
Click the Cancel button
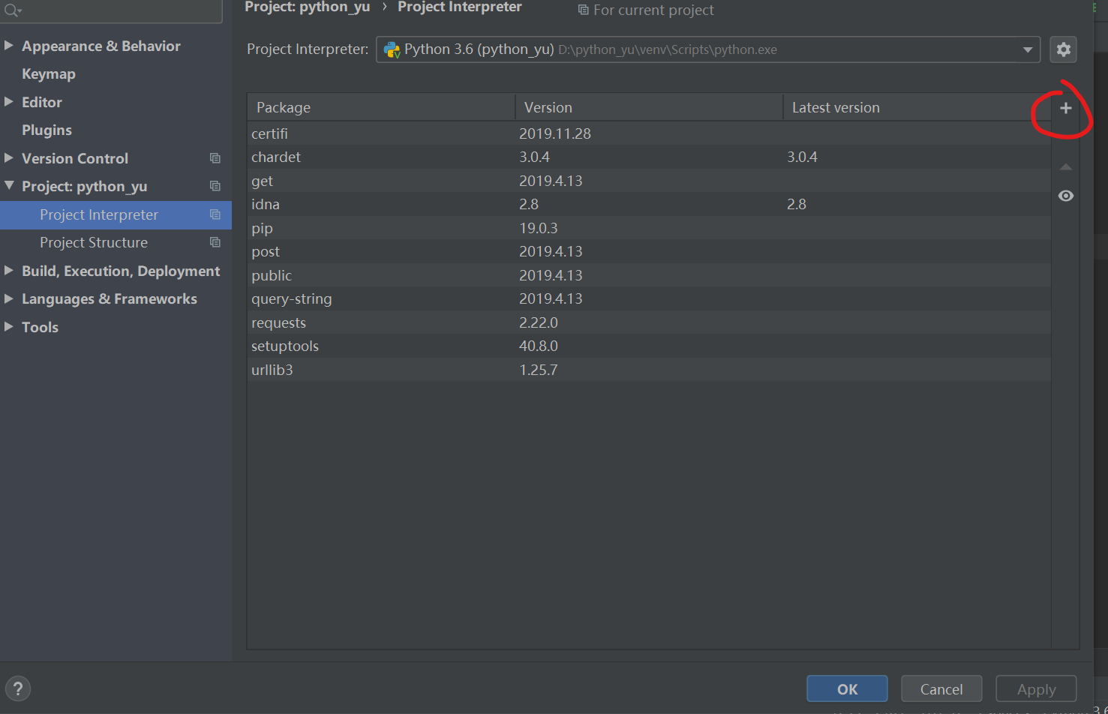941,688
